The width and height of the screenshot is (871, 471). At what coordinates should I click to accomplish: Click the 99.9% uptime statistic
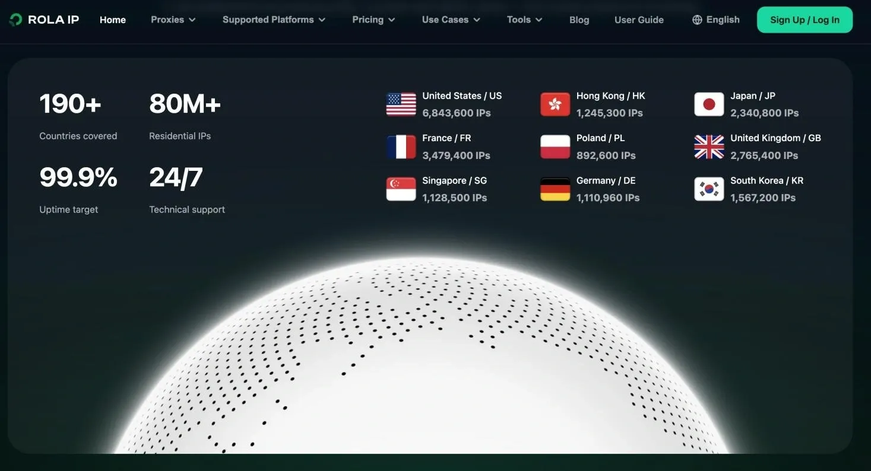click(78, 177)
